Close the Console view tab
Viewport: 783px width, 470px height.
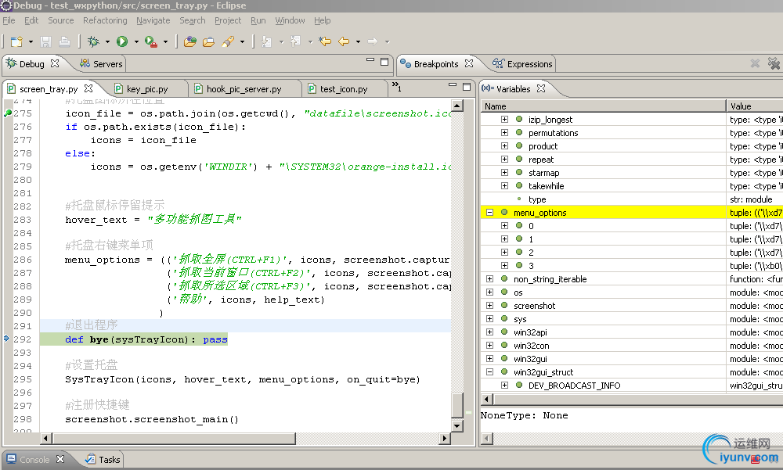pyautogui.click(x=60, y=459)
